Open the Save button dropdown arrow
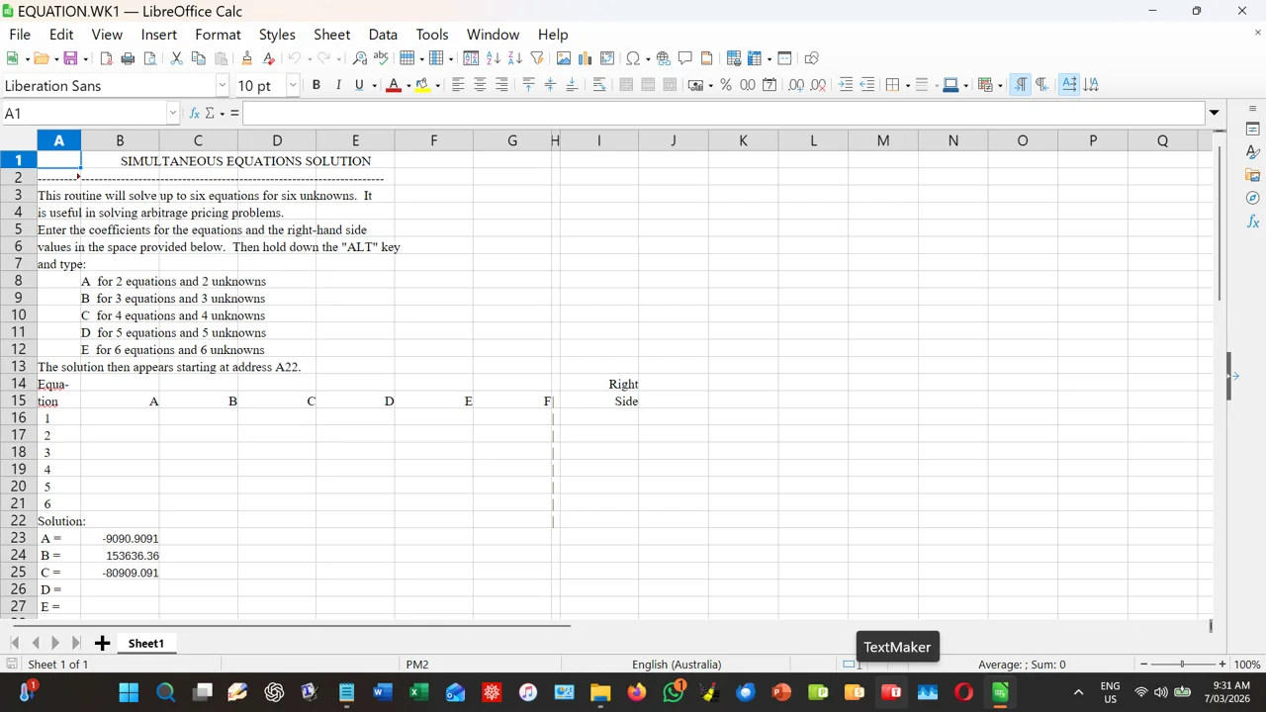Screen dimensions: 1266x712 click(85, 58)
